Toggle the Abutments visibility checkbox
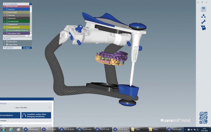Image resolution: width=211 pixels, height=132 pixels. coord(7,18)
